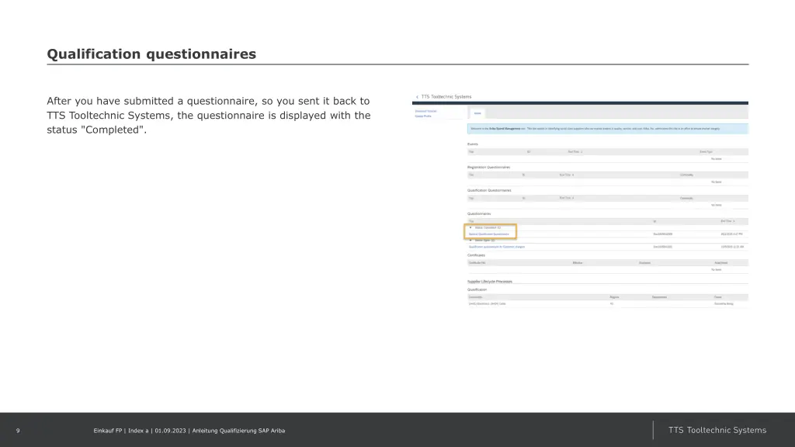Open the General Qualification Questionnaire link
The width and height of the screenshot is (795, 447).
point(489,234)
